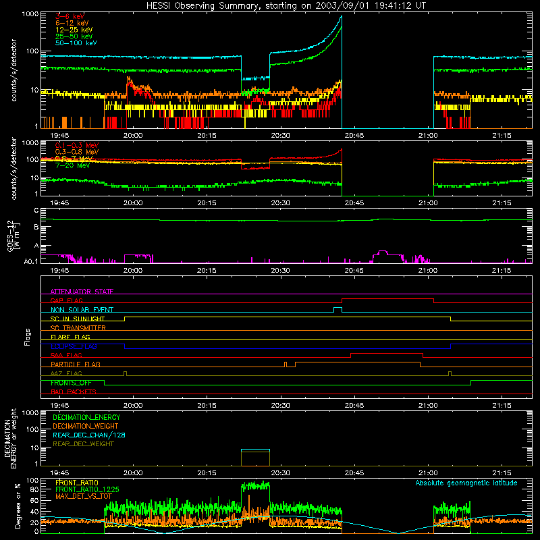Select the 12-25 keV legend label
This screenshot has width=540, height=540.
(74, 30)
